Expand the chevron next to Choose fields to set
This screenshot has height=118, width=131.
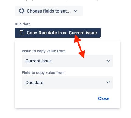click(75, 11)
